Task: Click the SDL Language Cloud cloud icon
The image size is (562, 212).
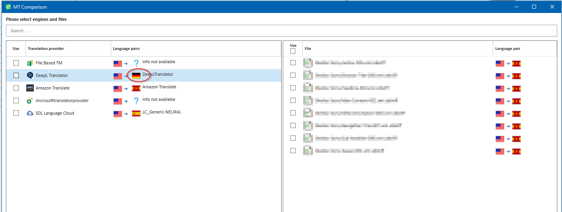Action: [29, 113]
